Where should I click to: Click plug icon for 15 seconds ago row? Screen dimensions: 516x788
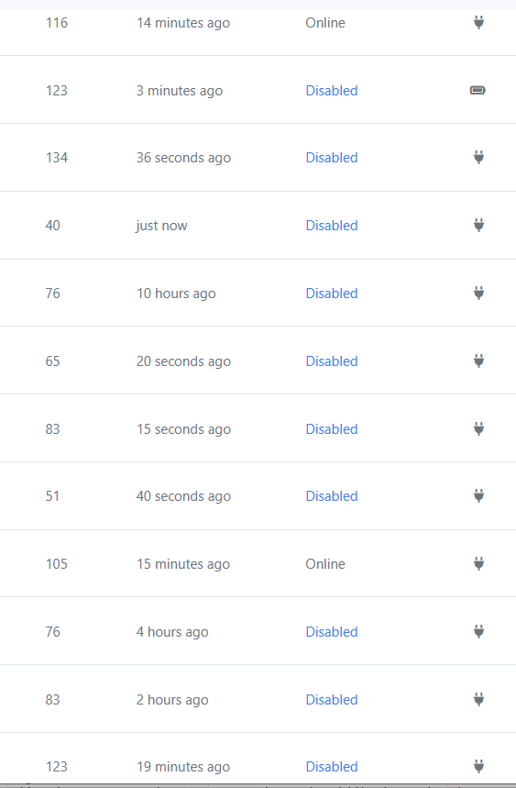(x=478, y=428)
